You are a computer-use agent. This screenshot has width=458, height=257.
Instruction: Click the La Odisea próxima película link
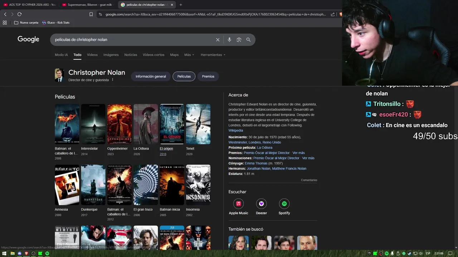click(x=264, y=147)
